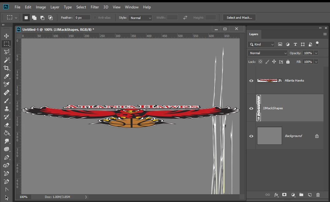This screenshot has width=330, height=202.
Task: Open the Image menu
Action: click(x=41, y=7)
